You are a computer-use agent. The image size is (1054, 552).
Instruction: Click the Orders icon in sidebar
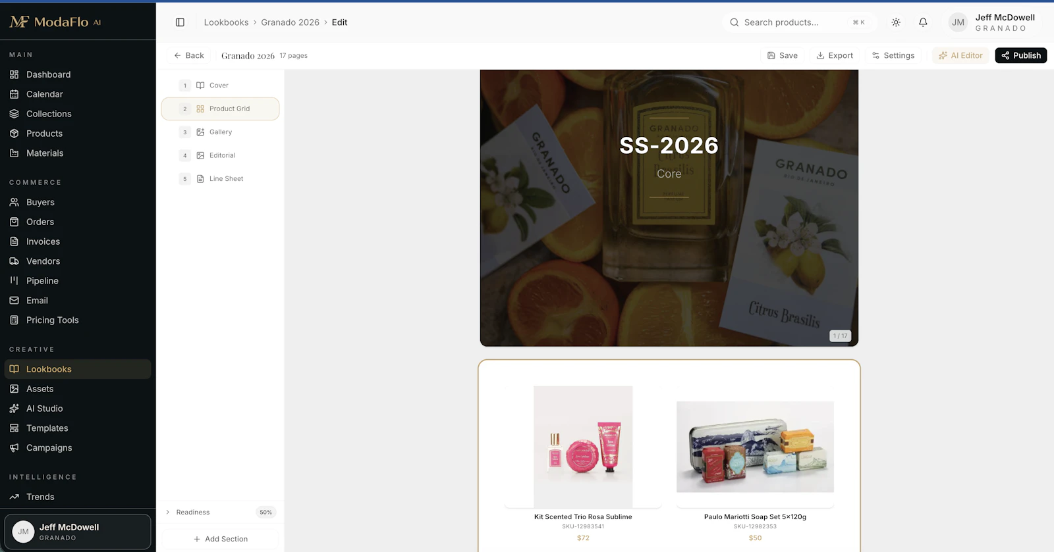tap(14, 222)
